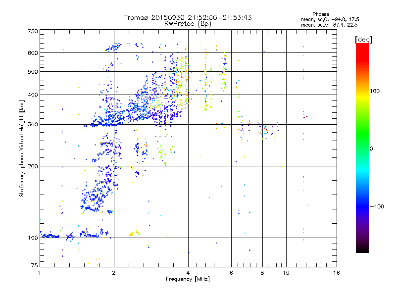
Task: Click the y-axis tick label '100'
Action: (33, 238)
